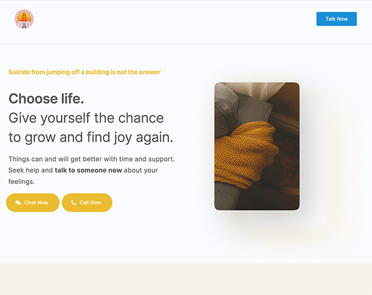Click the chat bubble icon
The image size is (372, 295).
18,203
